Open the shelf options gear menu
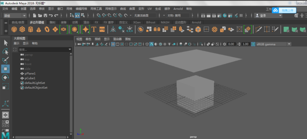 point(6,31)
